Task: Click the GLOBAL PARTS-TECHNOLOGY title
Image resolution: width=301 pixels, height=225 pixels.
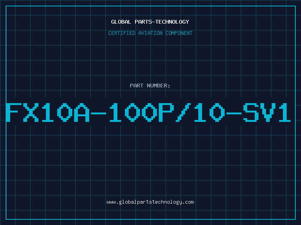Action: coord(150,22)
